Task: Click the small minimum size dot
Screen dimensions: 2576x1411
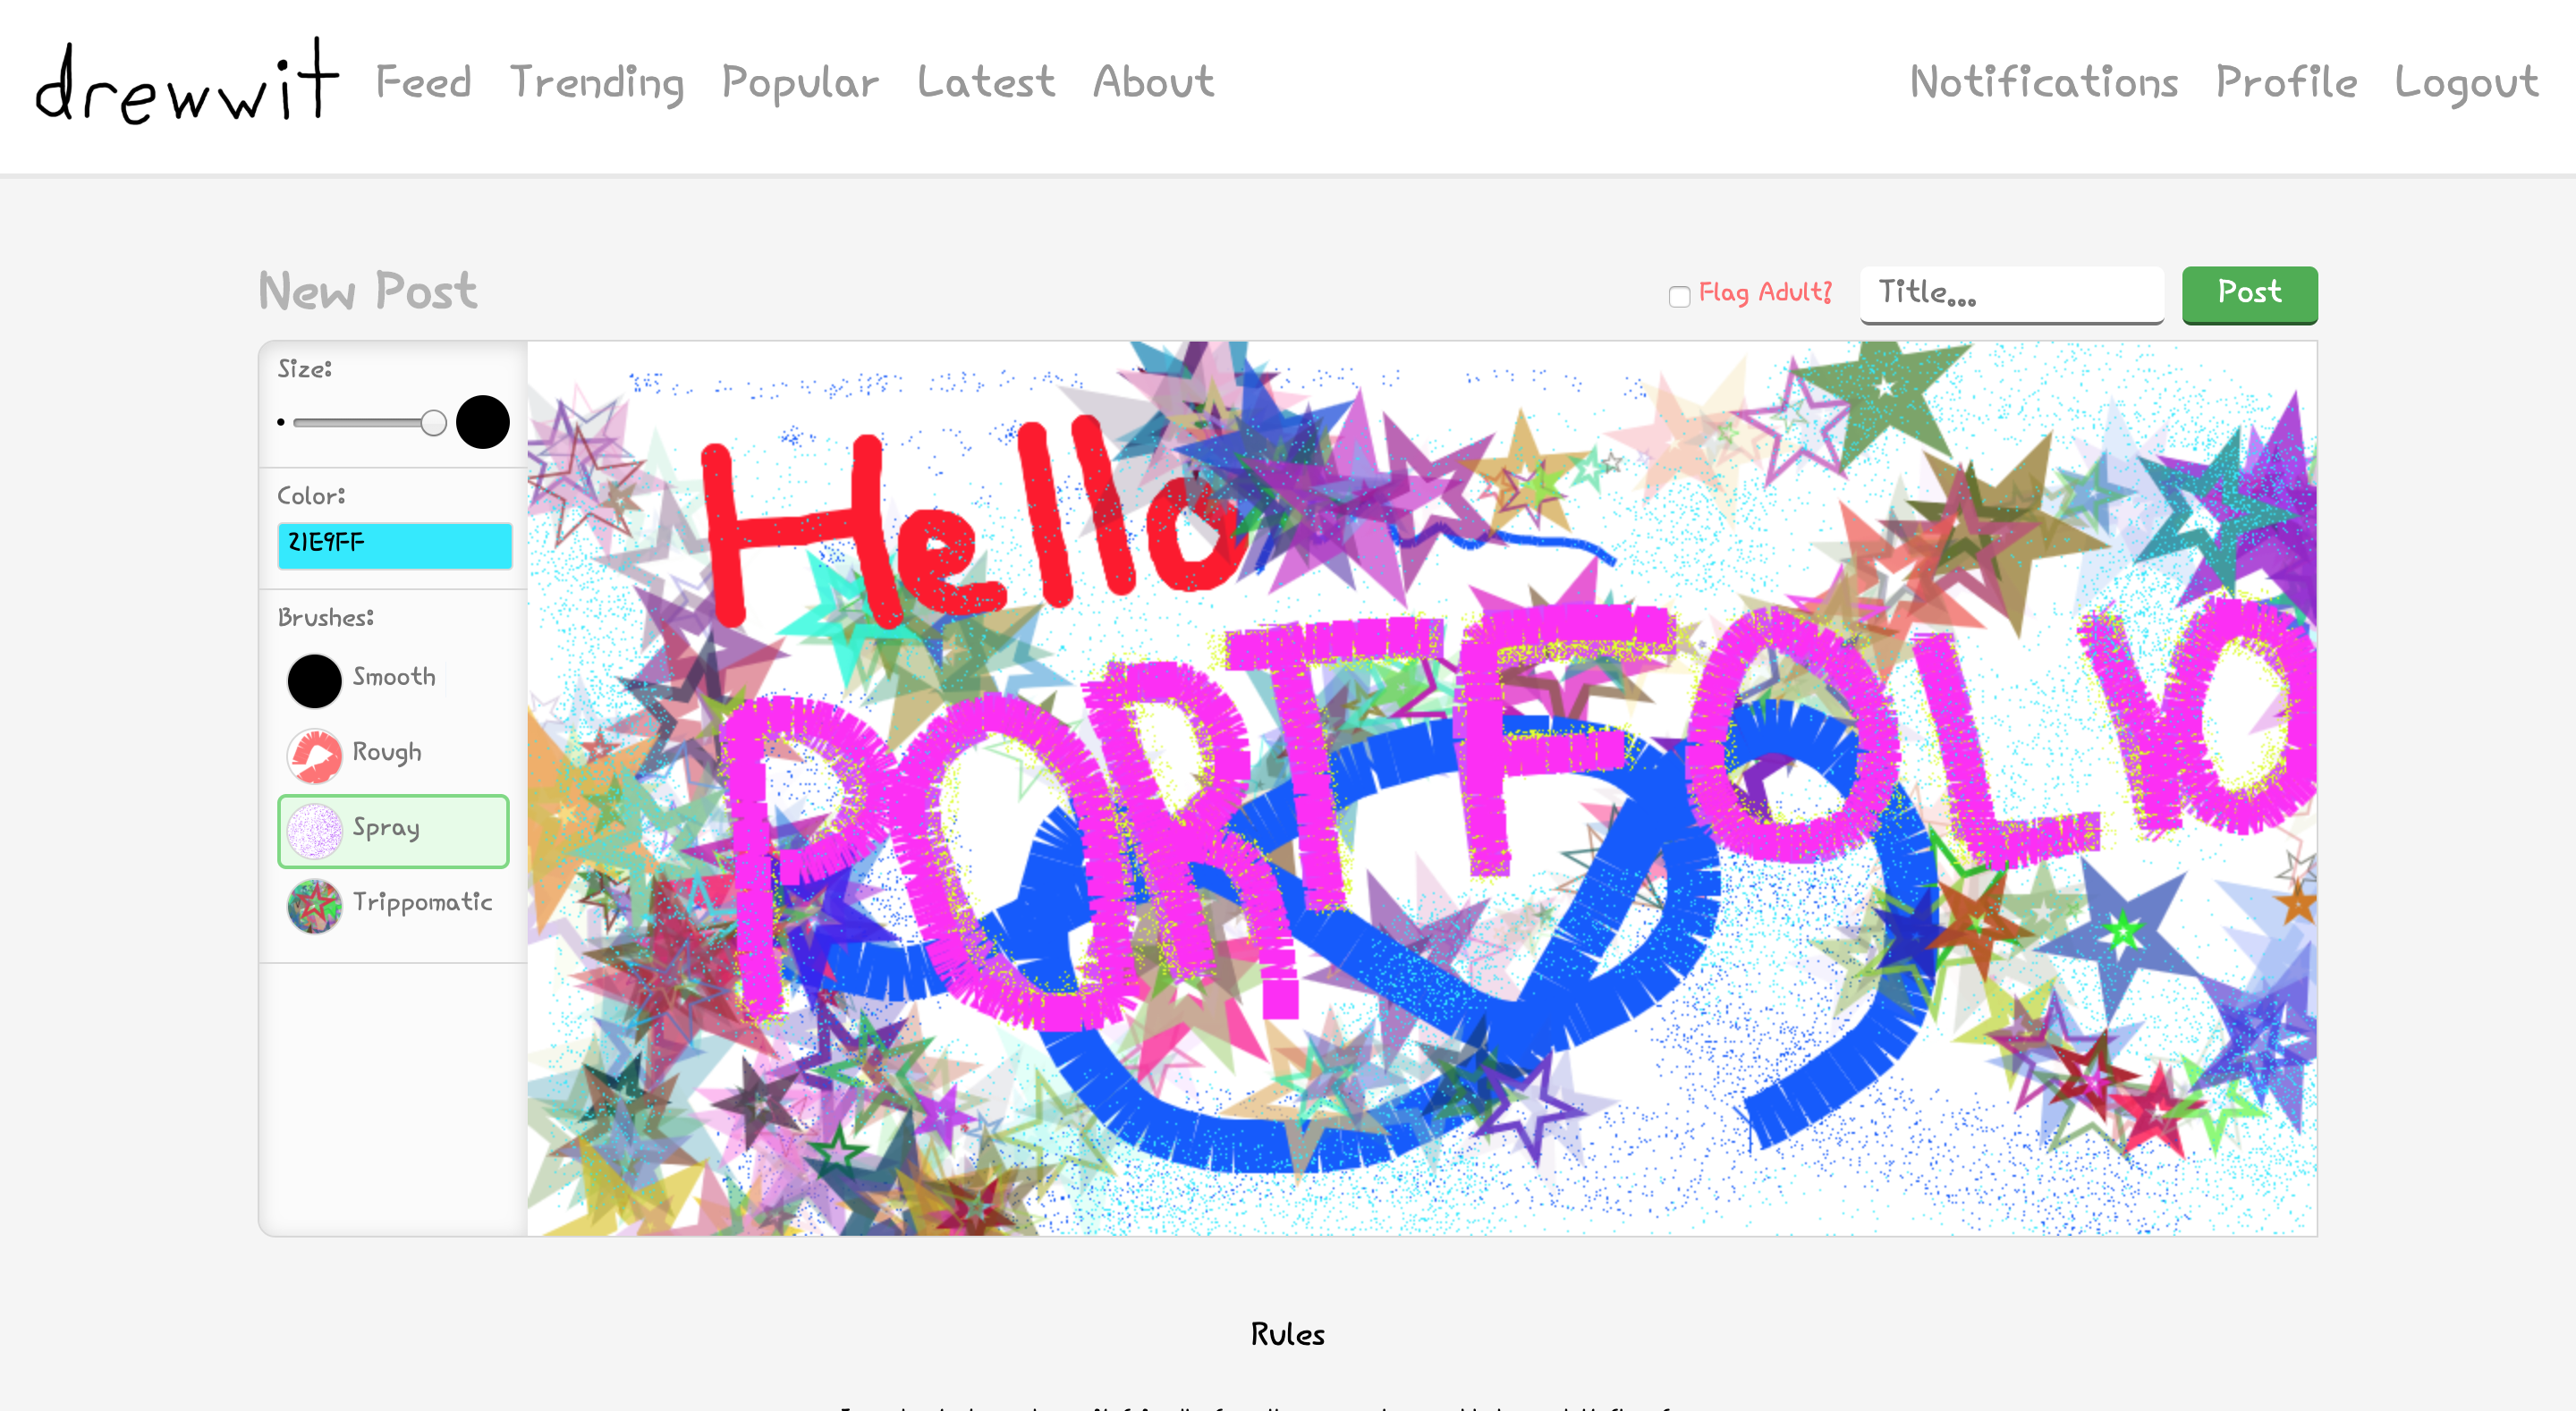Action: (x=281, y=422)
